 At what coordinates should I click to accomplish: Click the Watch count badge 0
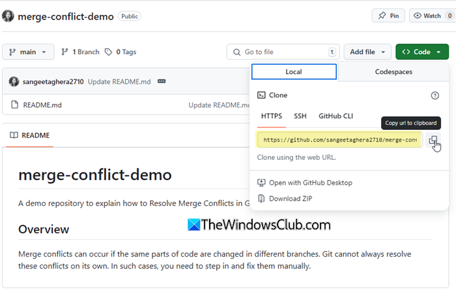tap(449, 16)
